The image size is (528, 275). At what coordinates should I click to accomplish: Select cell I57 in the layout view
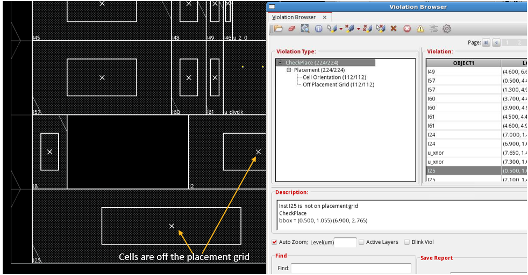(102, 78)
